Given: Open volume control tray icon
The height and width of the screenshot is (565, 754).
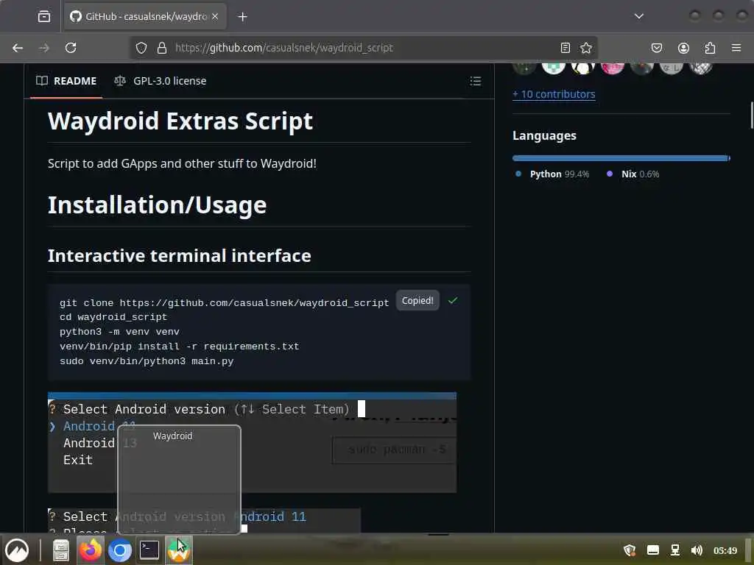Looking at the screenshot, I should 697,550.
